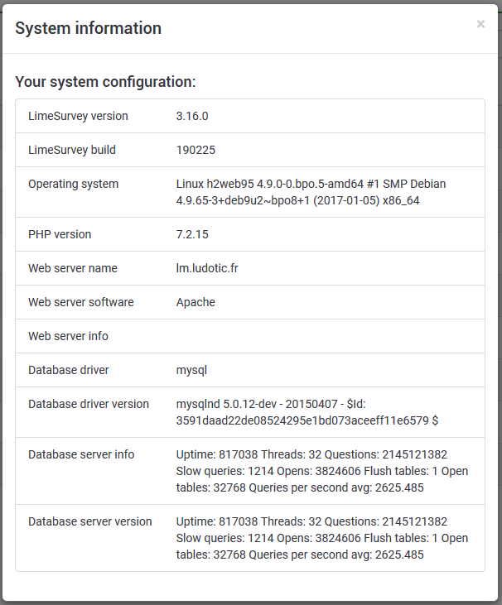Image resolution: width=502 pixels, height=605 pixels.
Task: Select the LimeSurvey build label
Action: [x=72, y=150]
